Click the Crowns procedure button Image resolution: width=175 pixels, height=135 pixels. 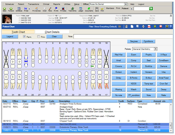click(118, 66)
